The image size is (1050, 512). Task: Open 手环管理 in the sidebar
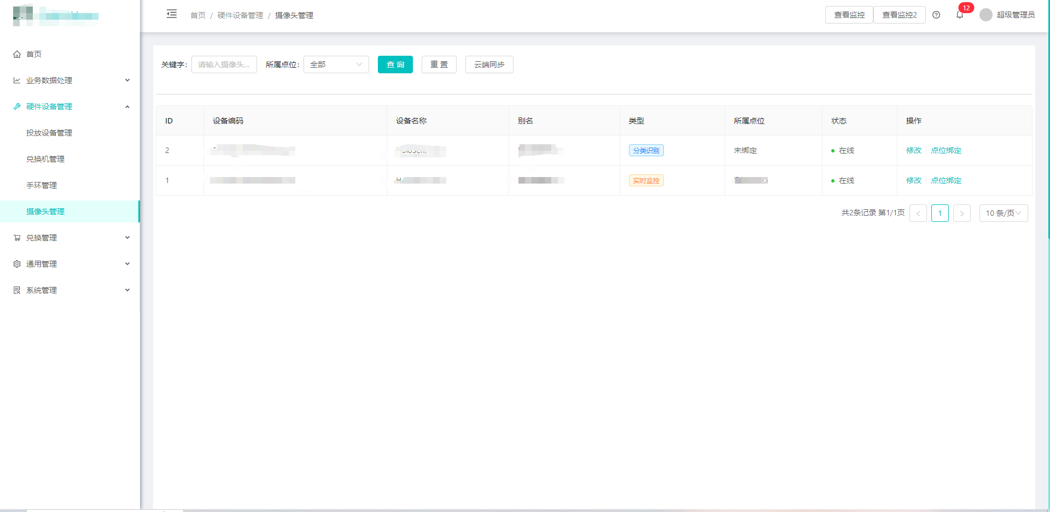click(x=42, y=185)
